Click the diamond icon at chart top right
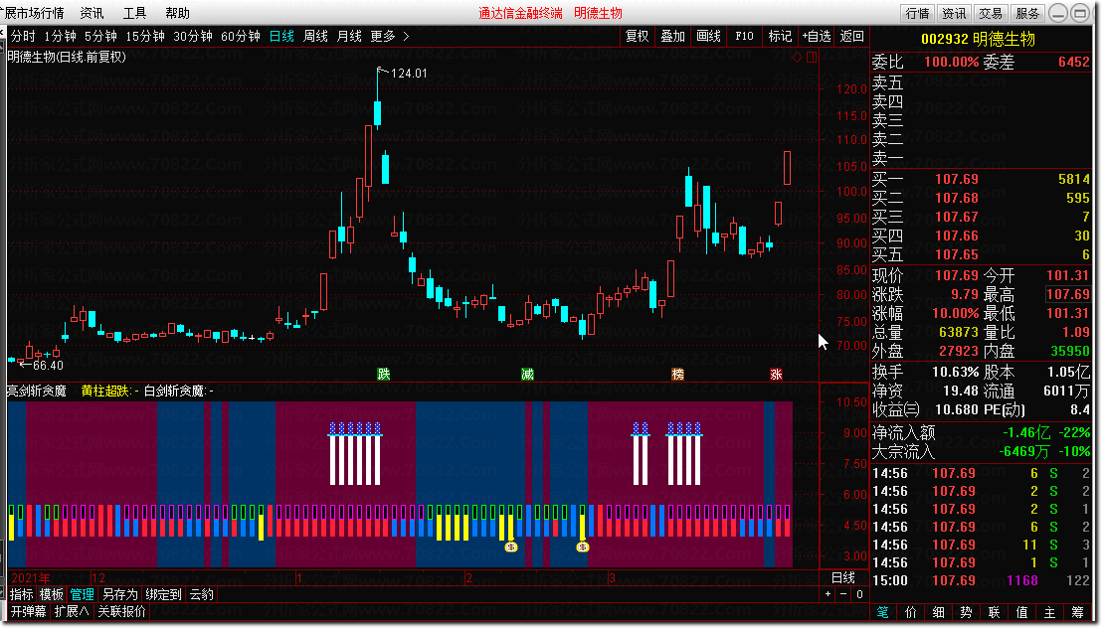1104x629 pixels. point(797,57)
